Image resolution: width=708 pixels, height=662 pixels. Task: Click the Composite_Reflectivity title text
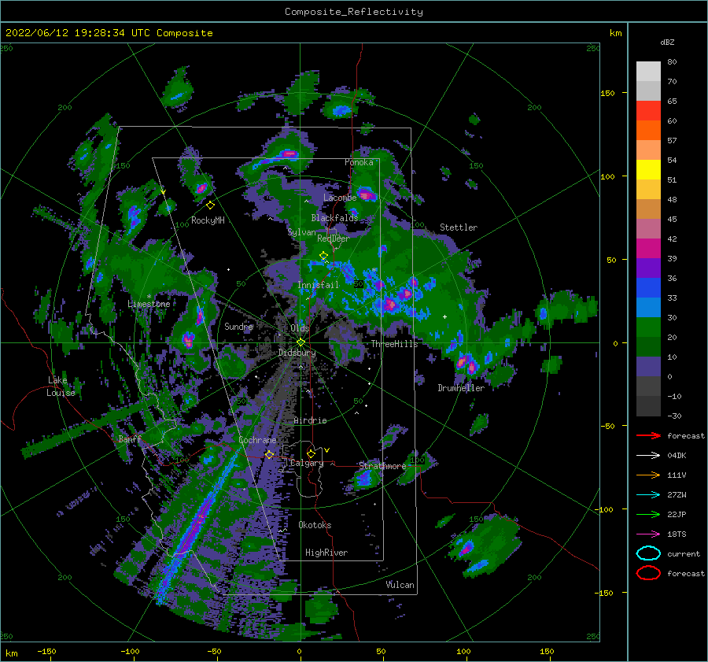point(353,12)
